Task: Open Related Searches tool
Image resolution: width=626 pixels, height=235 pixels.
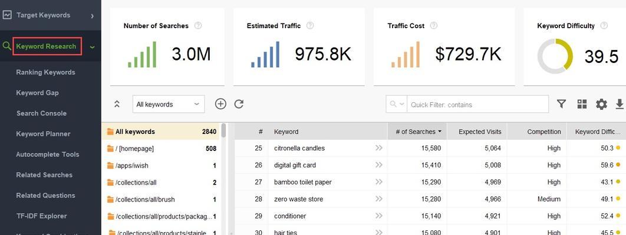Action: [x=44, y=175]
